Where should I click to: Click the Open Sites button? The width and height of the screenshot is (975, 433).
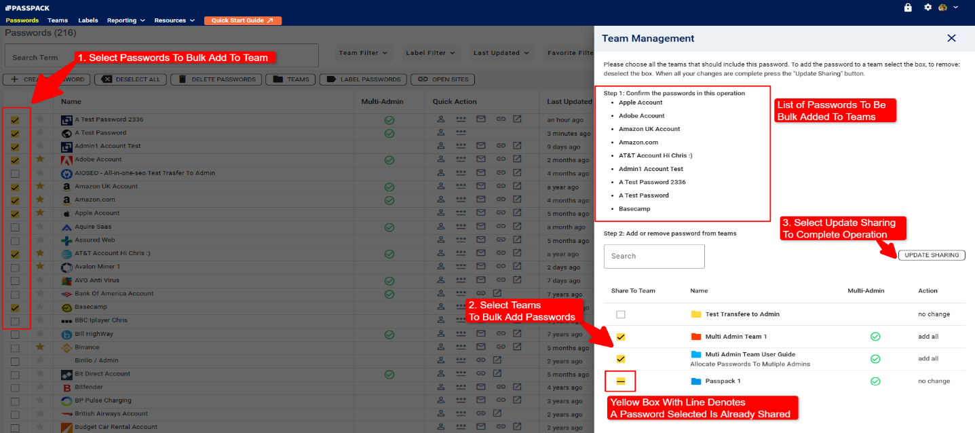[x=443, y=79]
